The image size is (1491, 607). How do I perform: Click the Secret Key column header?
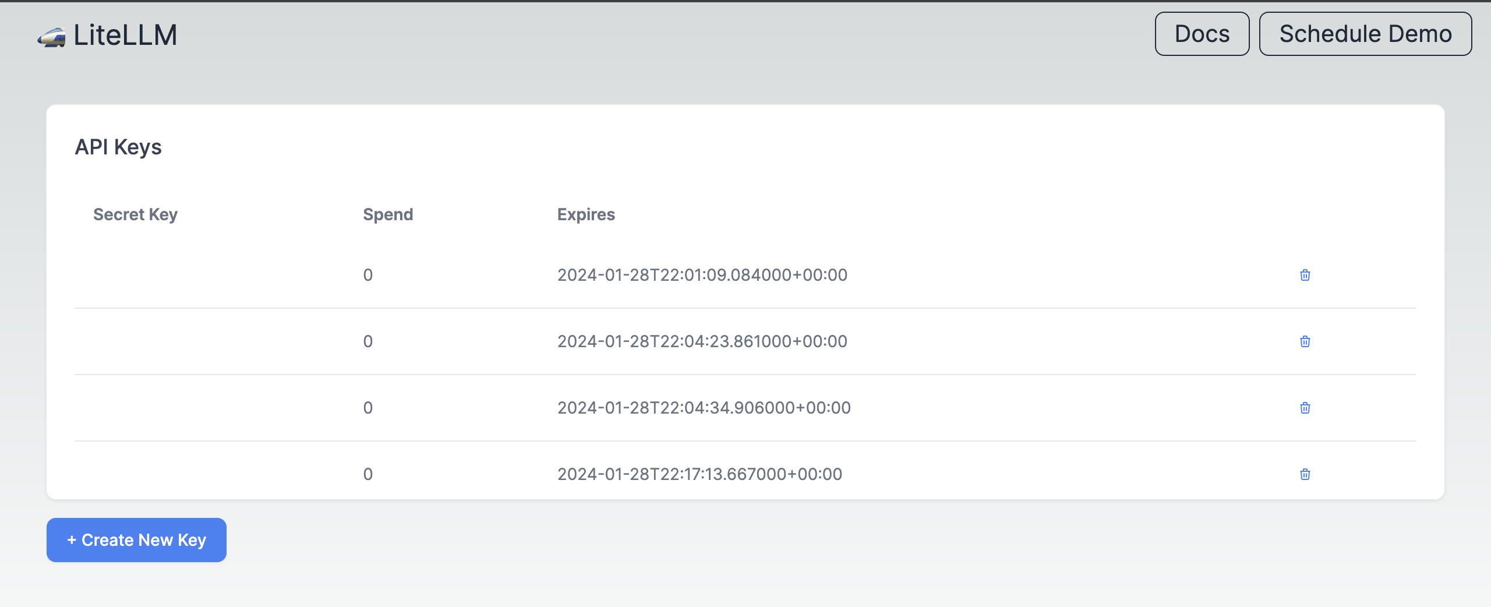coord(135,214)
